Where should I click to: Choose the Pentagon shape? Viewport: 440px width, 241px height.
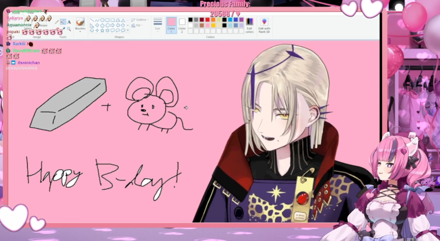pos(102,25)
